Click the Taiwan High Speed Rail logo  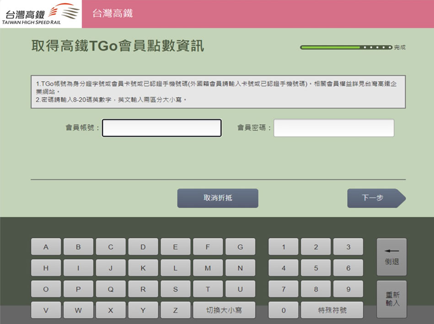[41, 14]
